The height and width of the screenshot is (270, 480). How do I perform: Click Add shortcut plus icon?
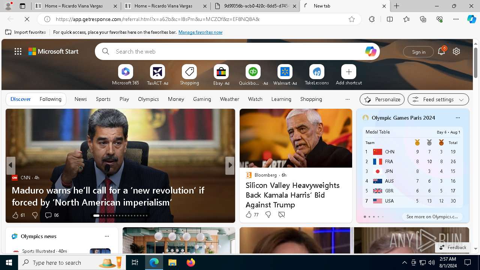(349, 72)
